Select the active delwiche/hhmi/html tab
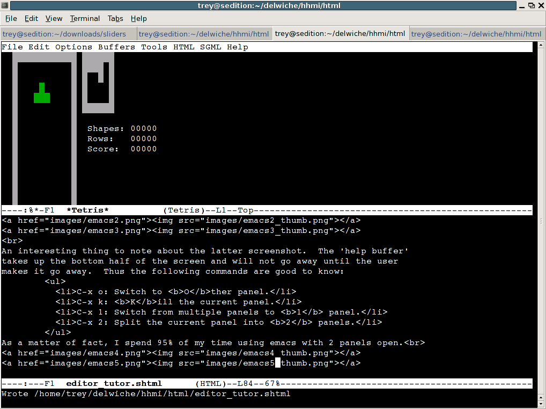 point(340,33)
